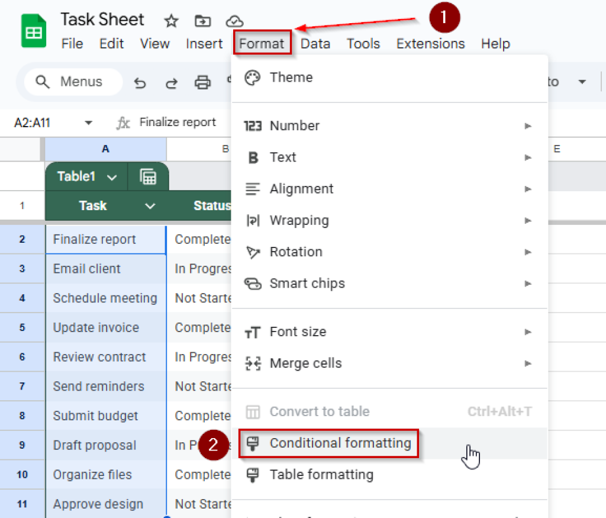The width and height of the screenshot is (606, 518).
Task: Click the Merge cells icon
Action: 253,363
